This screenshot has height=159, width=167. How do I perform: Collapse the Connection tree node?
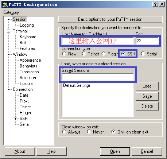(9, 90)
